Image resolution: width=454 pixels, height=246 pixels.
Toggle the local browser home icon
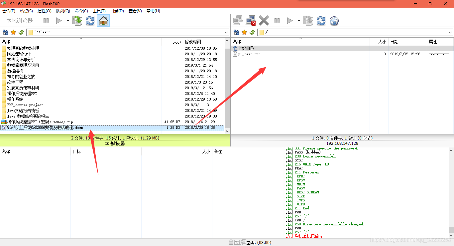tap(103, 21)
